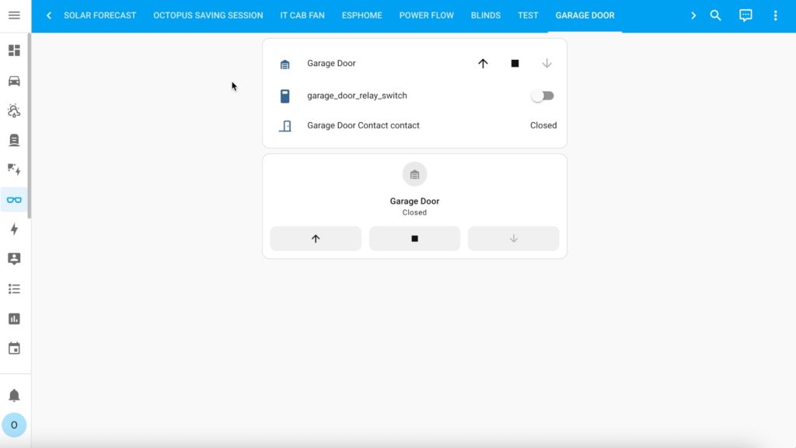The width and height of the screenshot is (796, 448).
Task: Open the History chart icon in sidebar
Action: coord(14,319)
